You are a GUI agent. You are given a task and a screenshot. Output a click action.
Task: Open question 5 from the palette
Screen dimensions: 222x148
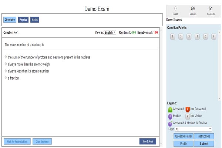click(x=205, y=36)
